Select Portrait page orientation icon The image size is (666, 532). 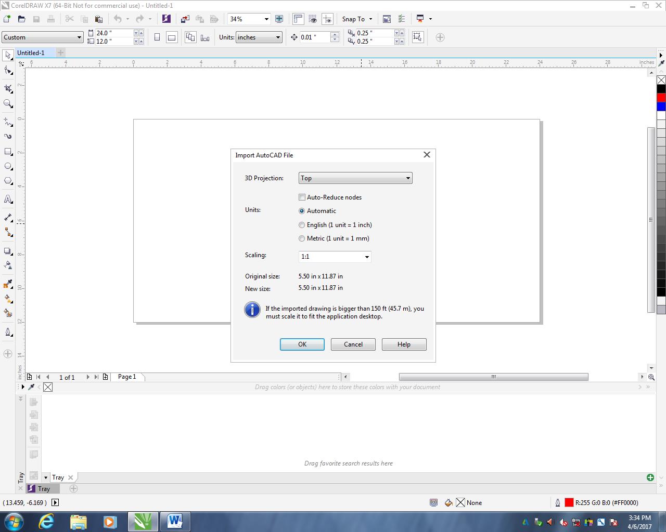coord(157,37)
